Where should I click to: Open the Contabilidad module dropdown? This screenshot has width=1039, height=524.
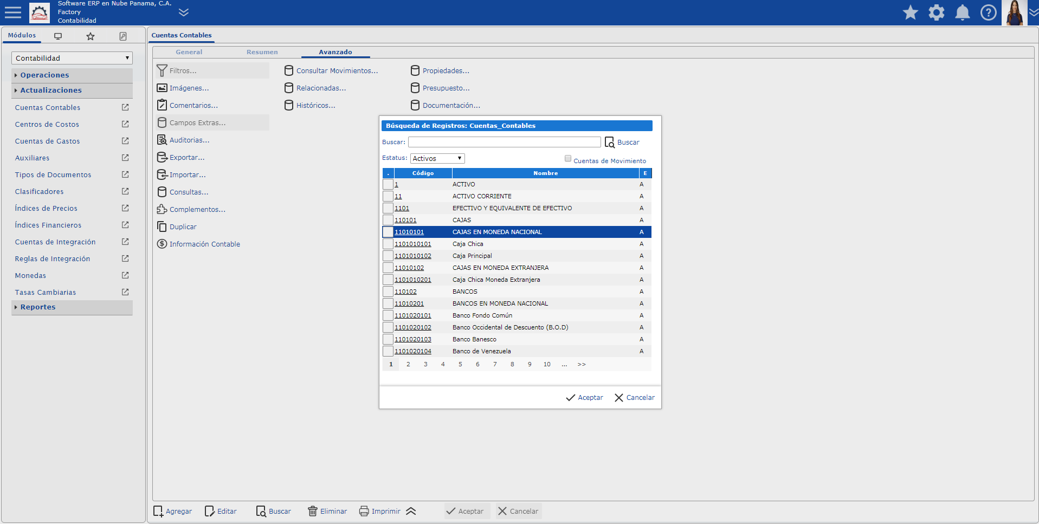point(72,58)
